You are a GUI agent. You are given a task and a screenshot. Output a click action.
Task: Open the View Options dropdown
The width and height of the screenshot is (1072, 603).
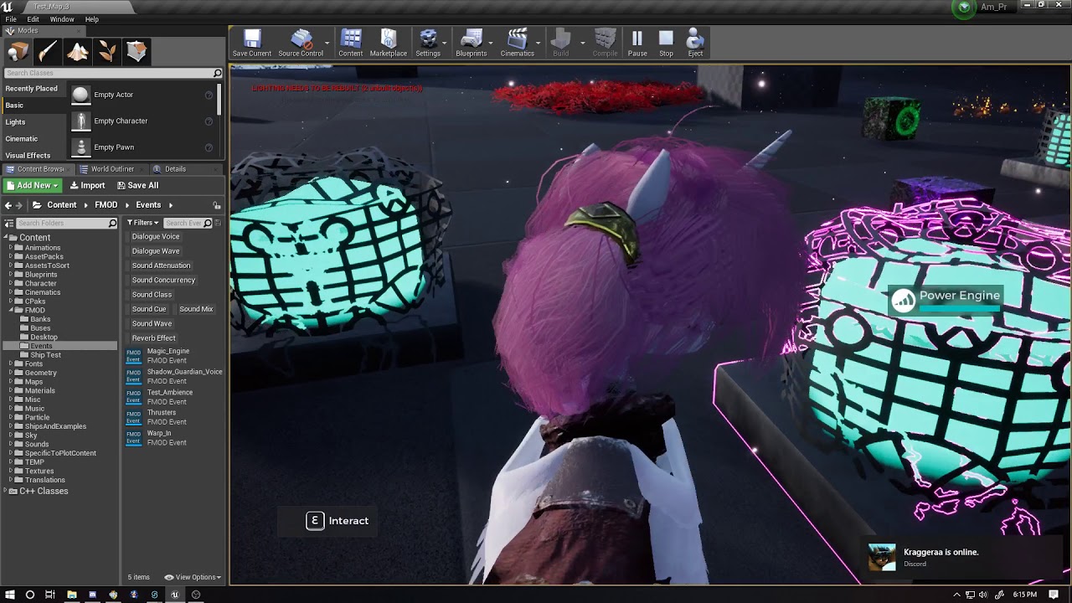coord(193,577)
